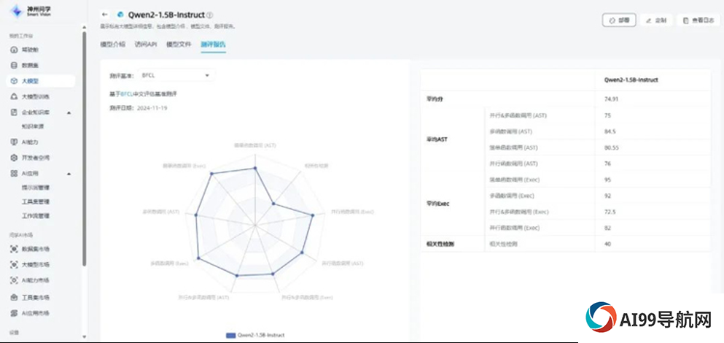Open the BFCL benchmark dropdown

tap(176, 75)
